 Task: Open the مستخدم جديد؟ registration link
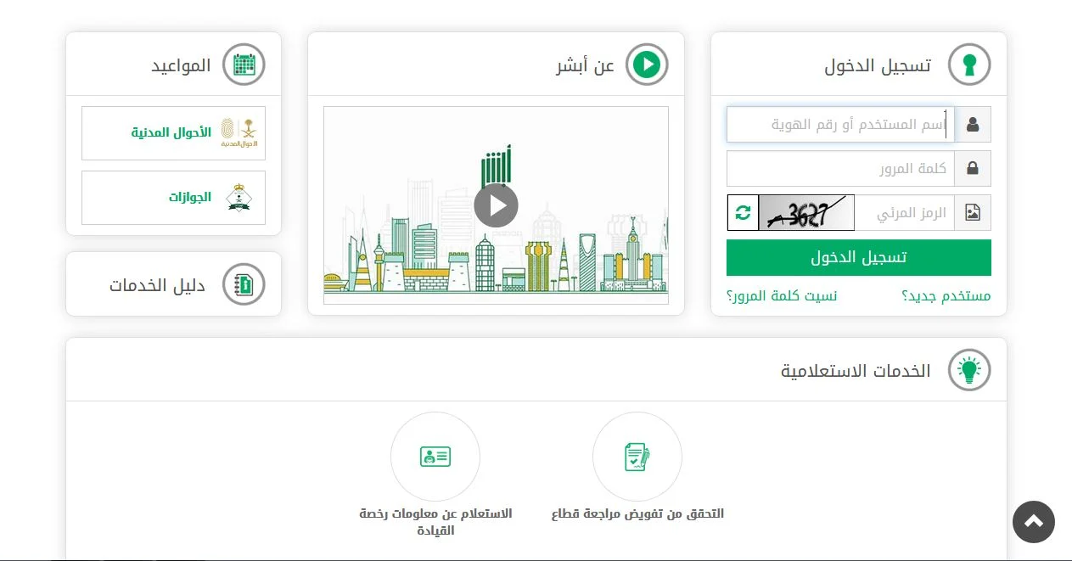click(946, 296)
